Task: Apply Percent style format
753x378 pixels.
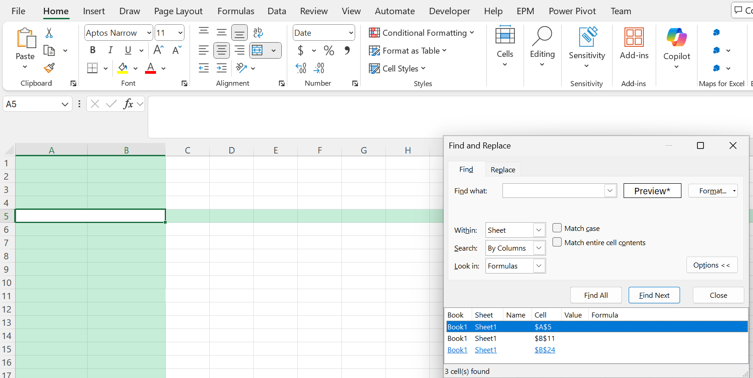Action: tap(329, 50)
